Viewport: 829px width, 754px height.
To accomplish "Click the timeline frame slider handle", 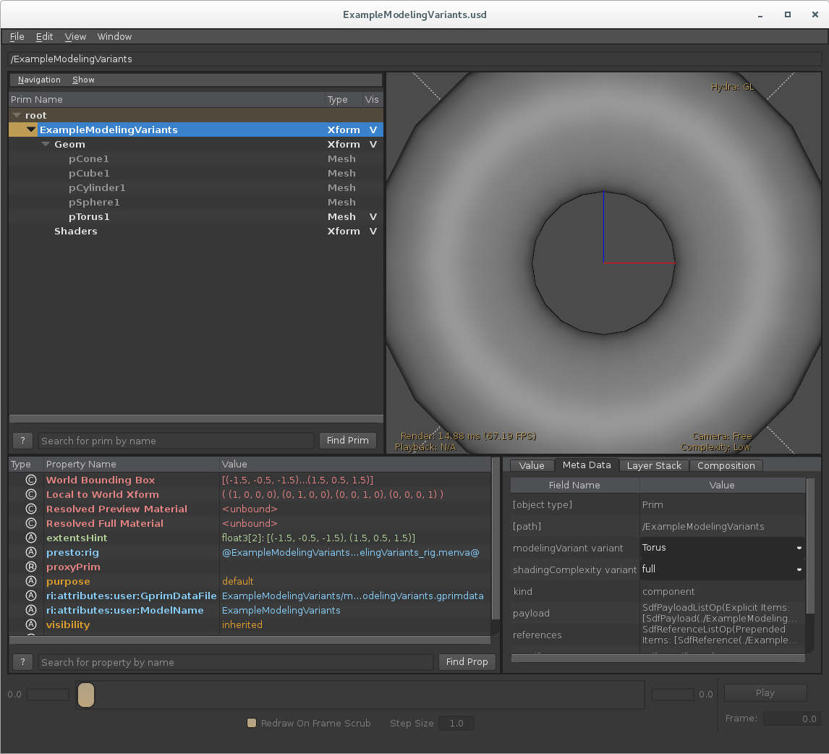I will pos(86,695).
